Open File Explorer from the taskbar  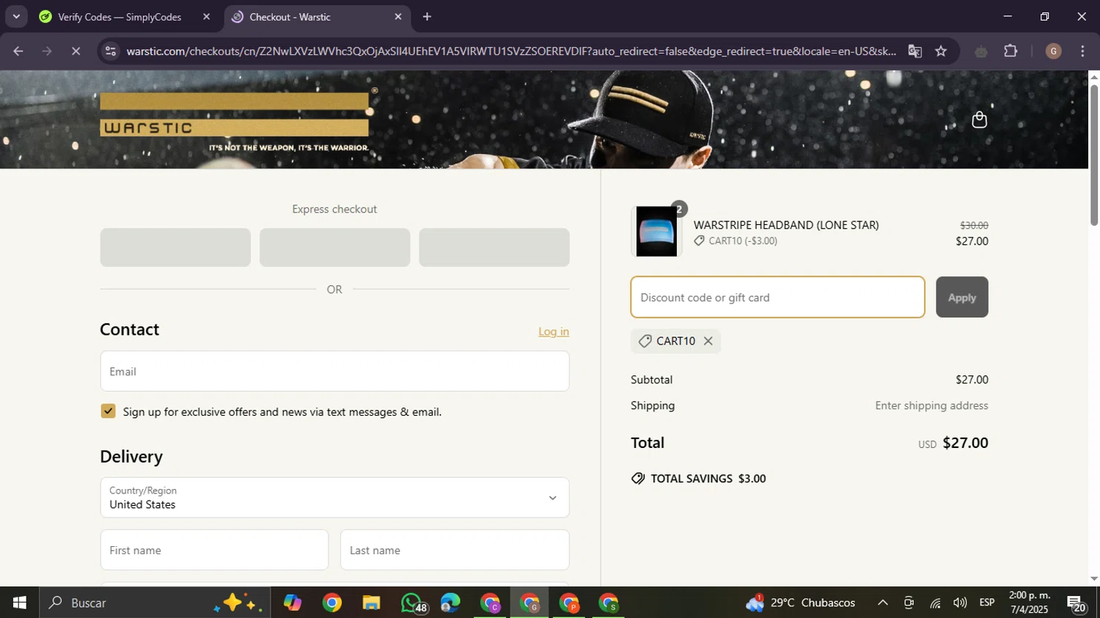pos(372,603)
